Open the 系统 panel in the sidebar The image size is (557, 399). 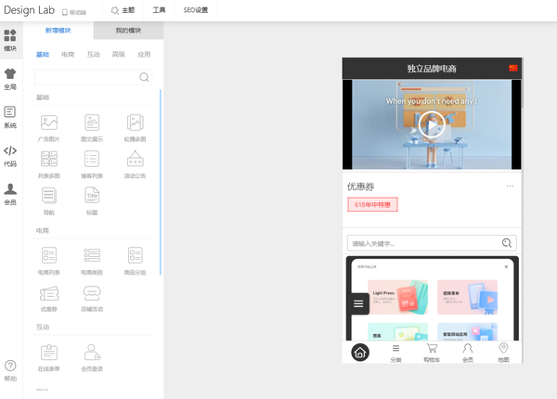(x=10, y=117)
